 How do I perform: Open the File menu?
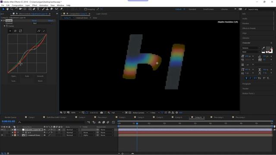click(3, 5)
